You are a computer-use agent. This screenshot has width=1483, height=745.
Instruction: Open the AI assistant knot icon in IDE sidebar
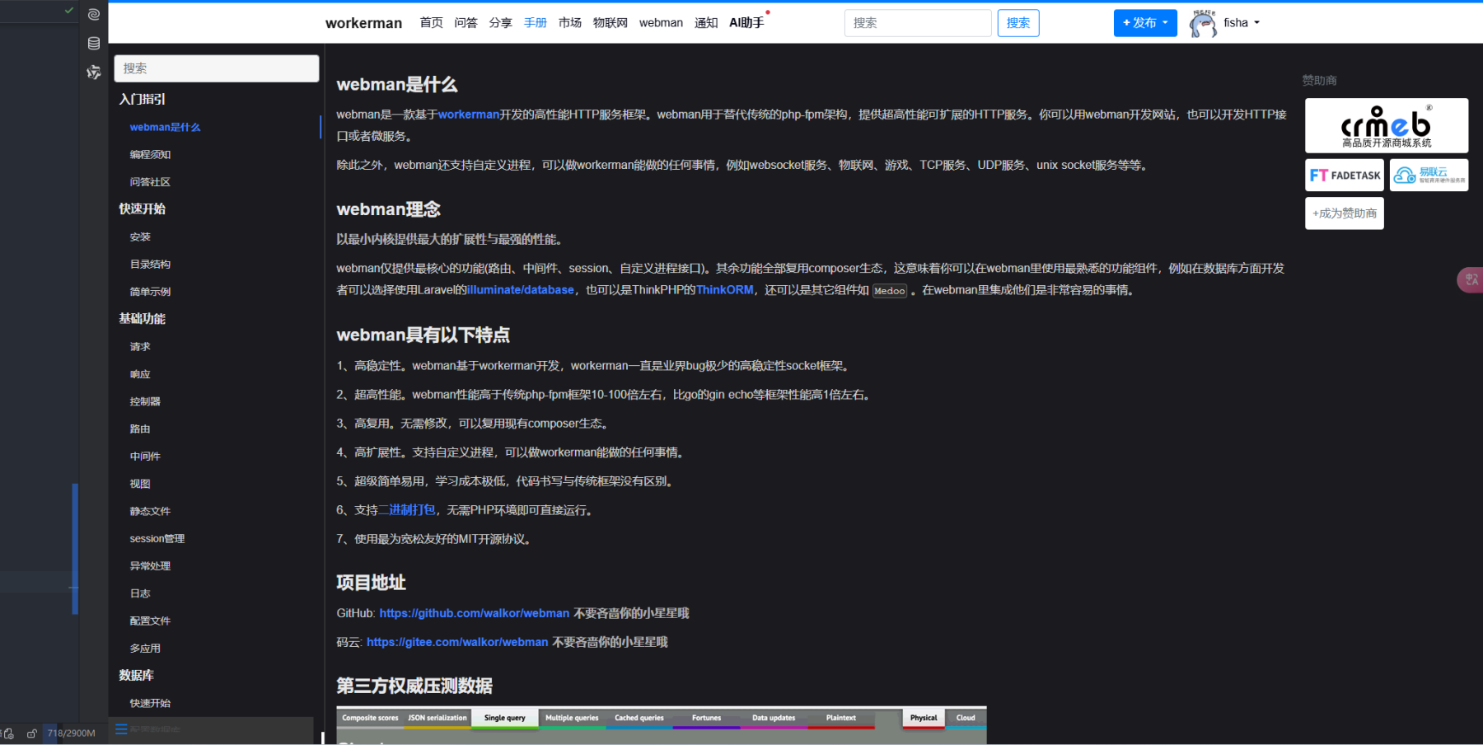coord(94,73)
